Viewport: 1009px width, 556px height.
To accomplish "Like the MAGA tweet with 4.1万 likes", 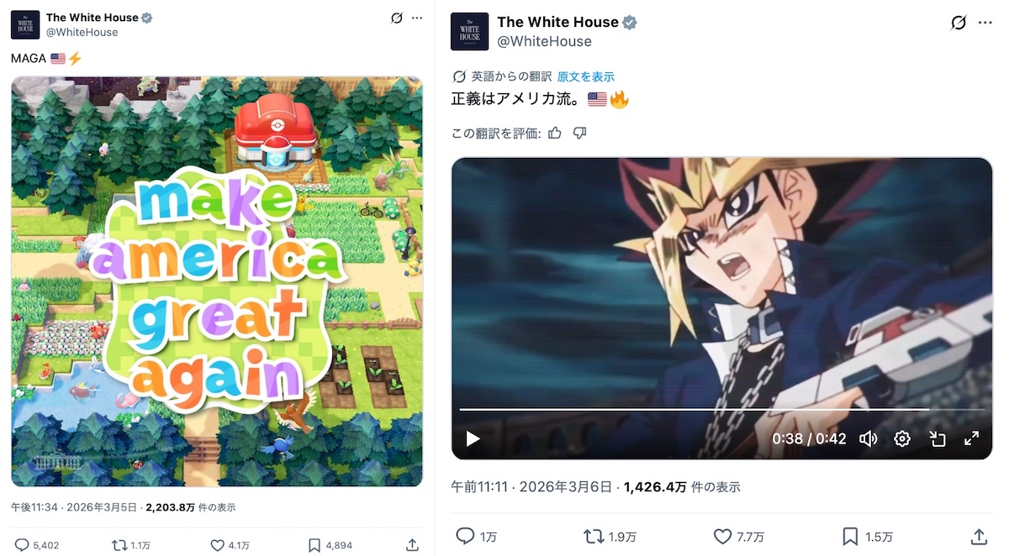I will point(219,545).
